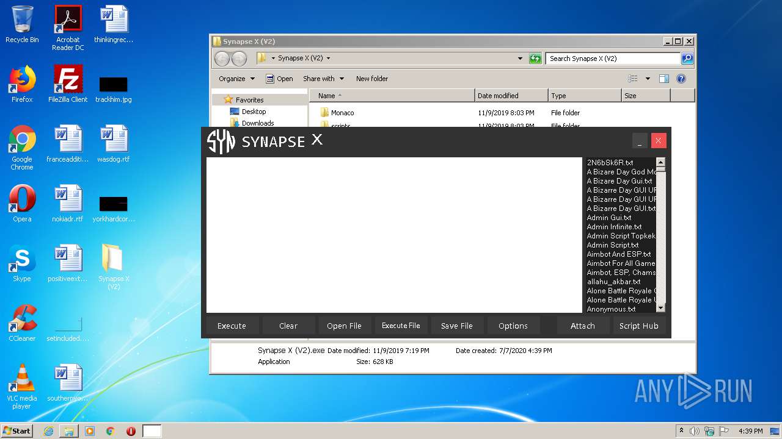Open the Organize dropdown menu
The image size is (782, 439).
(x=236, y=79)
